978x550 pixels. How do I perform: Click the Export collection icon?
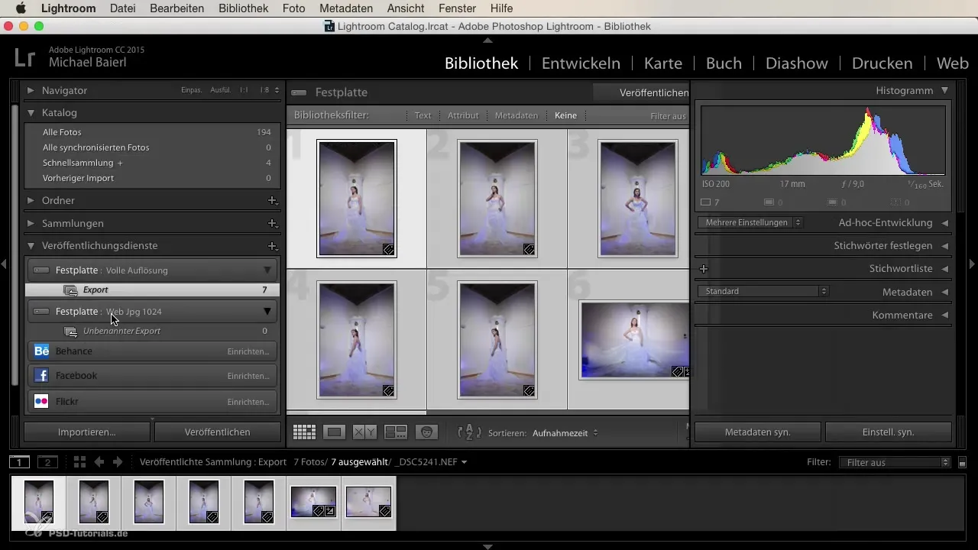tap(70, 290)
